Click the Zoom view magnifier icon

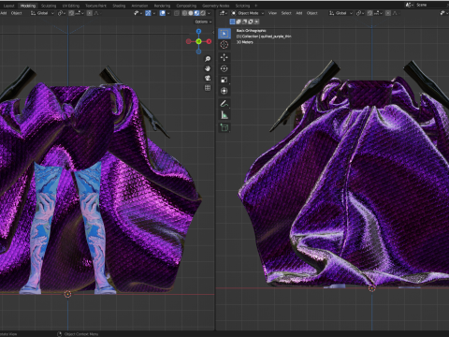pyautogui.click(x=208, y=59)
